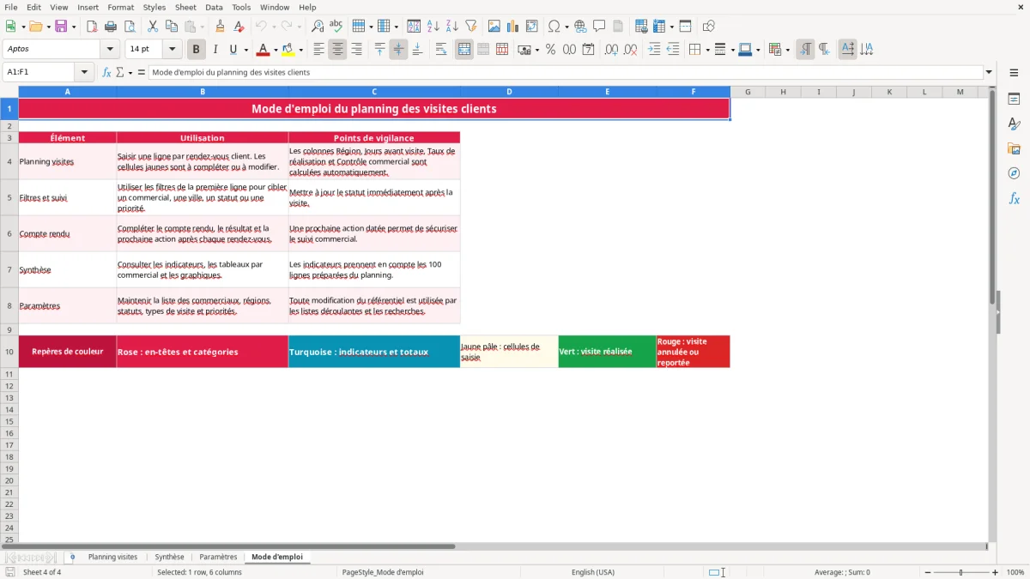Click the Function Wizard fx icon
Viewport: 1030px width, 579px height.
point(106,72)
